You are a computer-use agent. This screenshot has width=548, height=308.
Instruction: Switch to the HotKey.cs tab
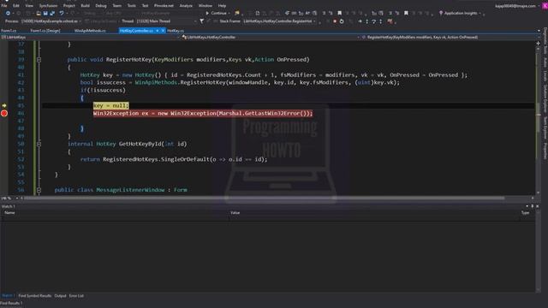click(175, 31)
